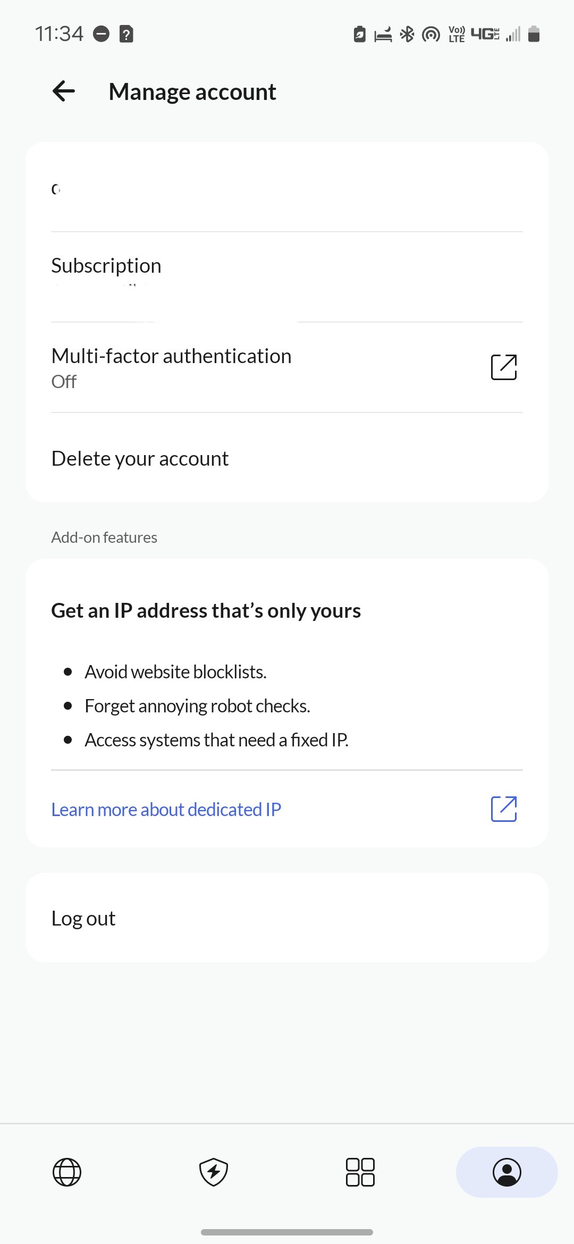Viewport: 574px width, 1244px height.
Task: Tap the Bluetooth status bar icon
Action: (407, 35)
